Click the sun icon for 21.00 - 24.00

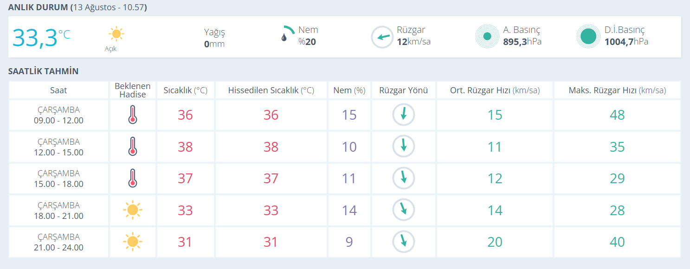click(133, 242)
